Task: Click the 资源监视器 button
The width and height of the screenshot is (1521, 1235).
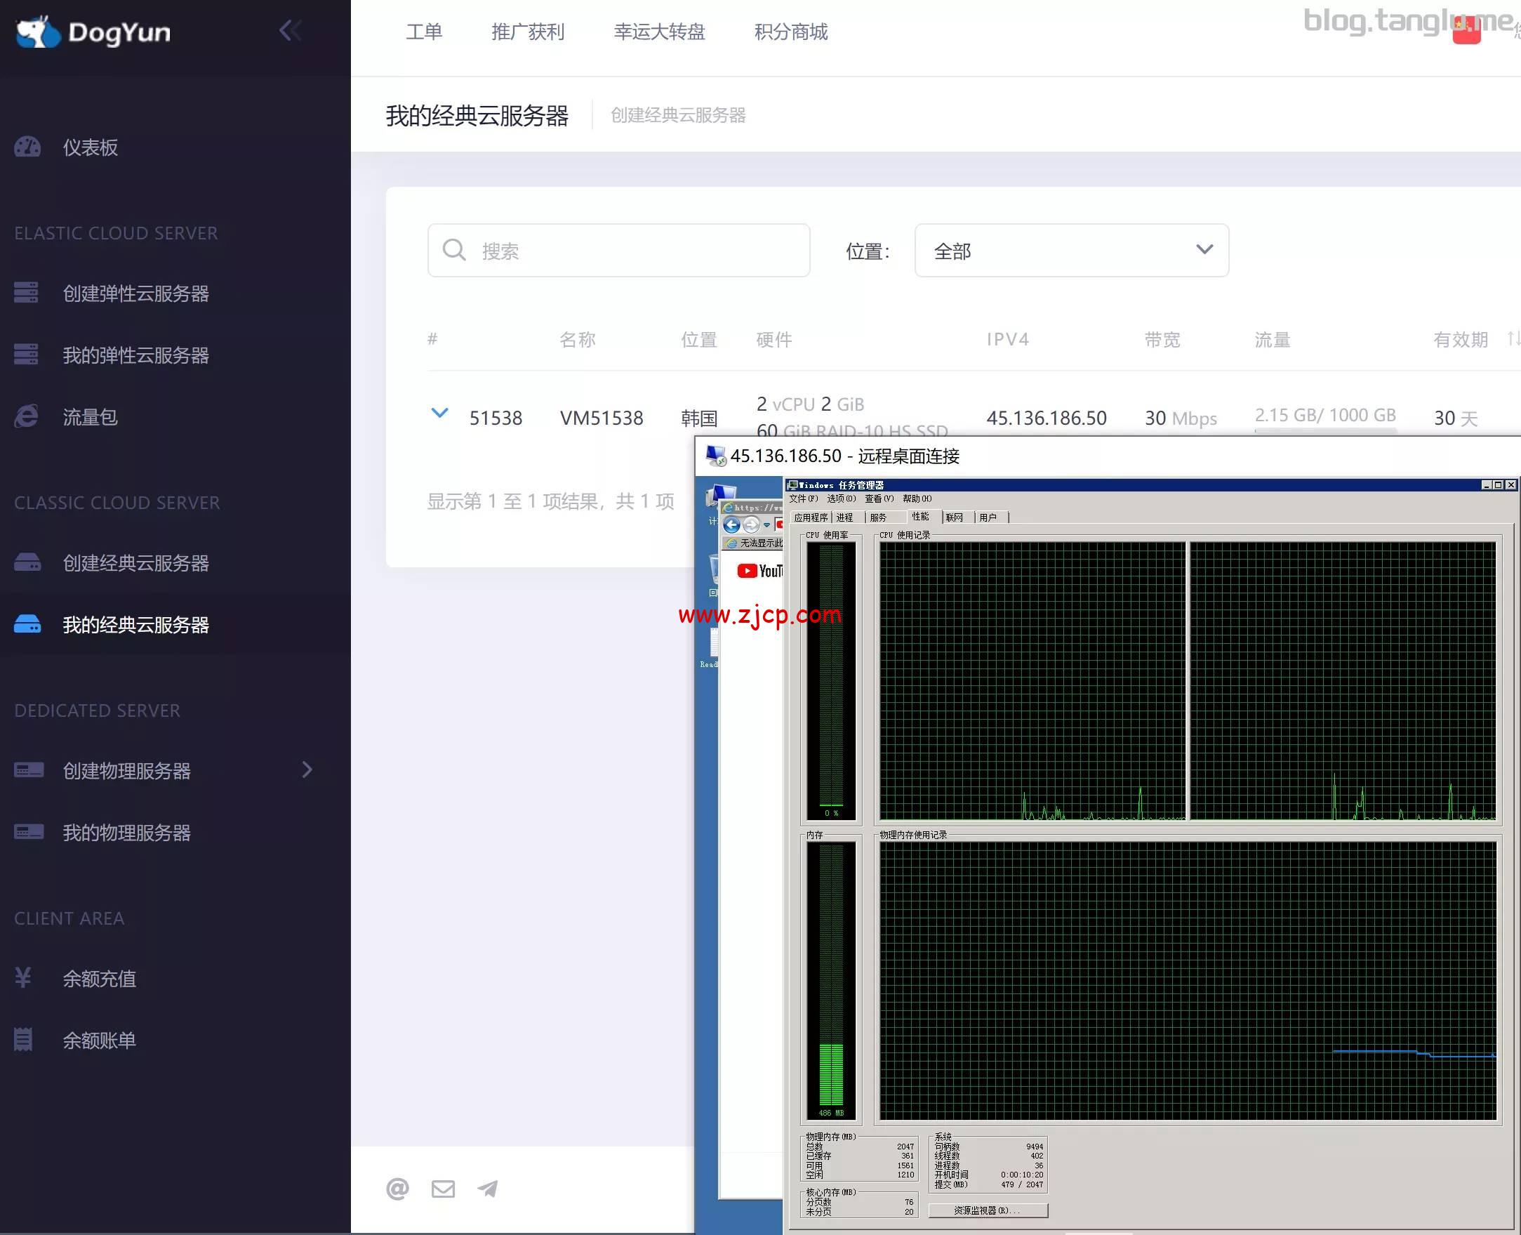Action: (x=988, y=1210)
